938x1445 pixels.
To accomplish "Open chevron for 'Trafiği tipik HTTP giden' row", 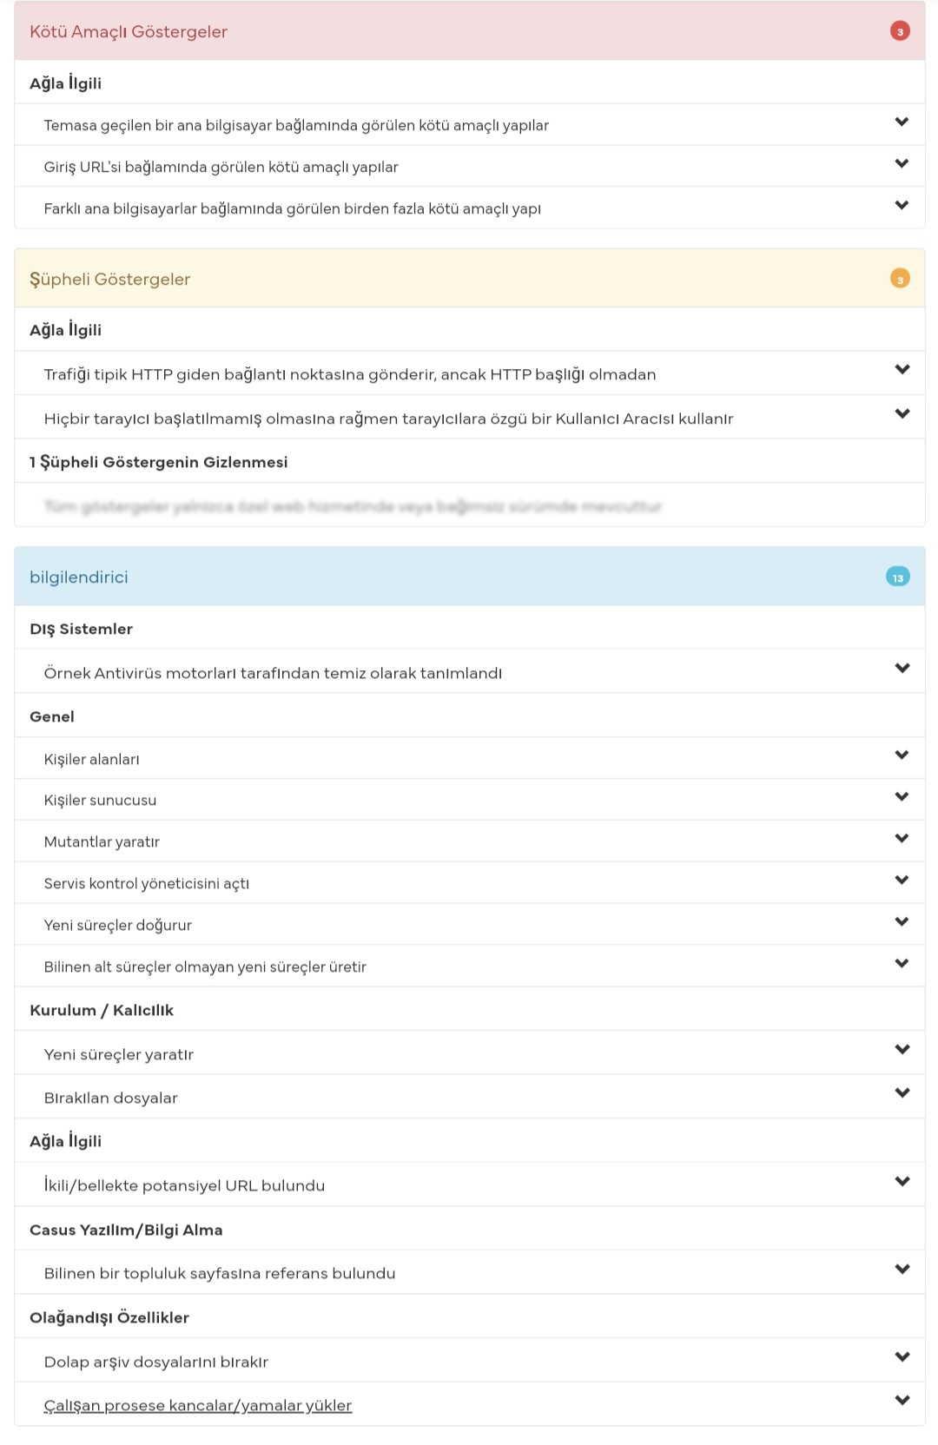I will coord(902,370).
